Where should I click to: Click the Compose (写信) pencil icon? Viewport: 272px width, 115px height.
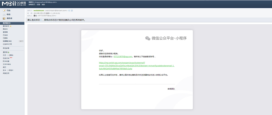point(4,10)
